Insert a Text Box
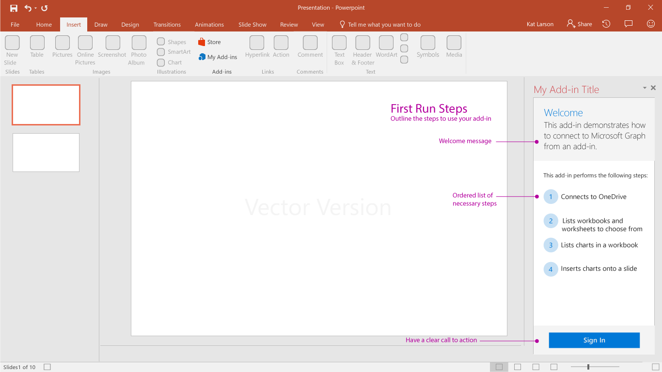 [x=339, y=50]
